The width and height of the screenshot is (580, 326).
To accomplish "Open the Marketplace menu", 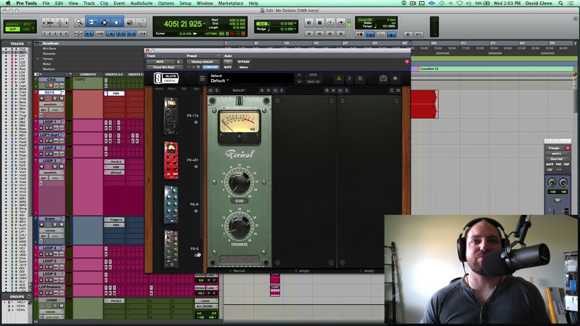I will (x=231, y=3).
